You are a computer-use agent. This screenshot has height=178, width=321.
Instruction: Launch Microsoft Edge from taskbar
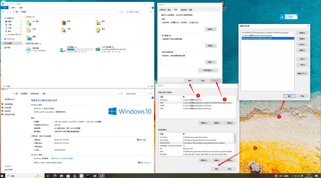[x=55, y=176]
